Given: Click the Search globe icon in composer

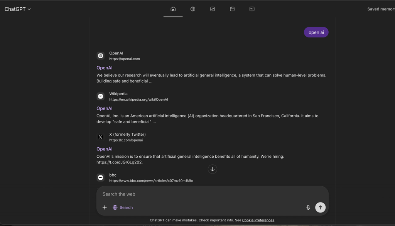Looking at the screenshot, I should [115, 207].
